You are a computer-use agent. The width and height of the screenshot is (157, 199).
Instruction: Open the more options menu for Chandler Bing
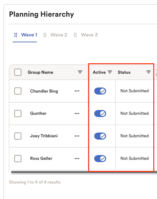click(77, 91)
